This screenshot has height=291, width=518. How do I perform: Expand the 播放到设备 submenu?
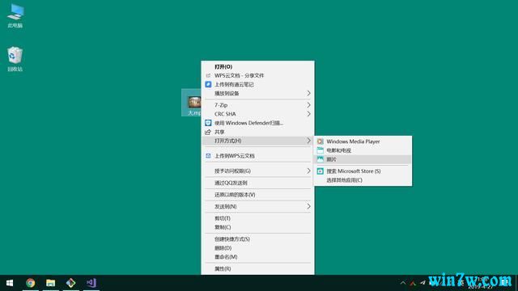257,94
